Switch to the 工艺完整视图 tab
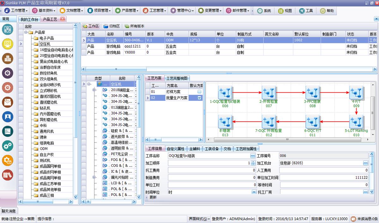Screen dimensions: 379x223 click(x=177, y=78)
